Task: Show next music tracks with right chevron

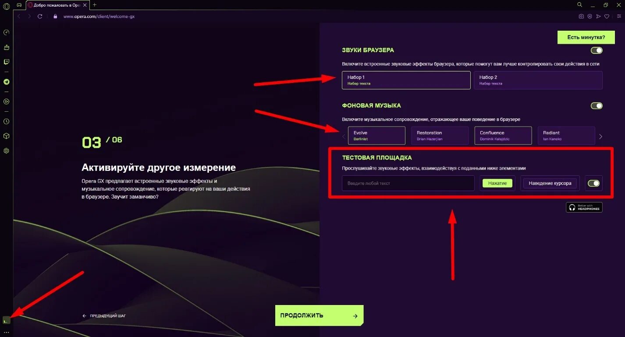Action: click(x=600, y=136)
